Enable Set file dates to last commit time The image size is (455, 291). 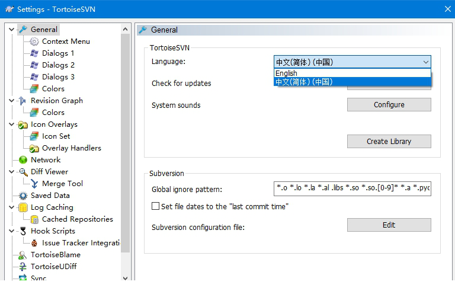156,206
